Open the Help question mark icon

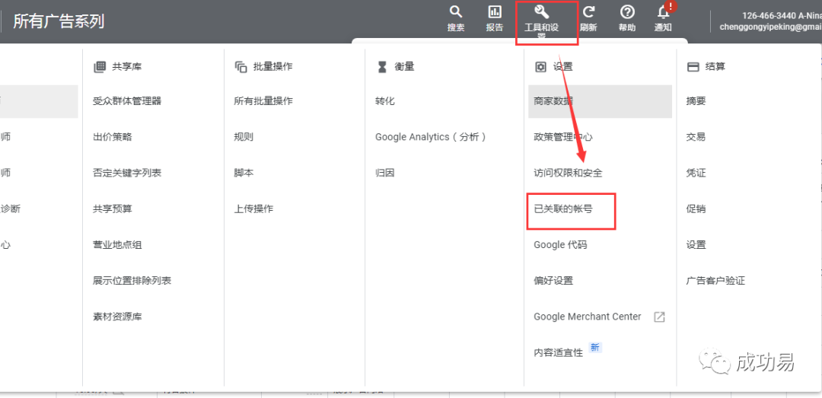[x=627, y=11]
